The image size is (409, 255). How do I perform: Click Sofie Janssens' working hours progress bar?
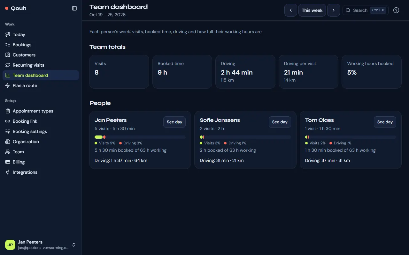pos(245,137)
